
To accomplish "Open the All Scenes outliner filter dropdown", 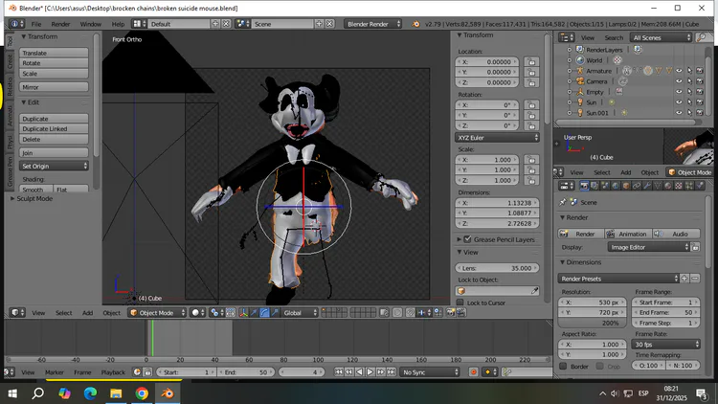I will pyautogui.click(x=661, y=37).
